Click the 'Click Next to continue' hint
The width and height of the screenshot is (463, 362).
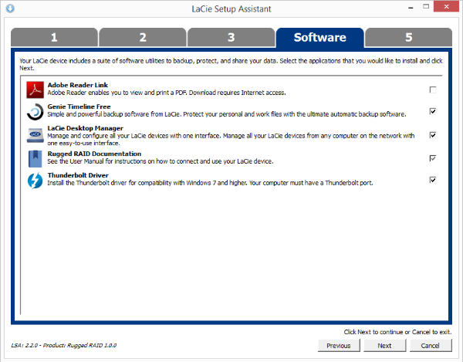pos(397,332)
